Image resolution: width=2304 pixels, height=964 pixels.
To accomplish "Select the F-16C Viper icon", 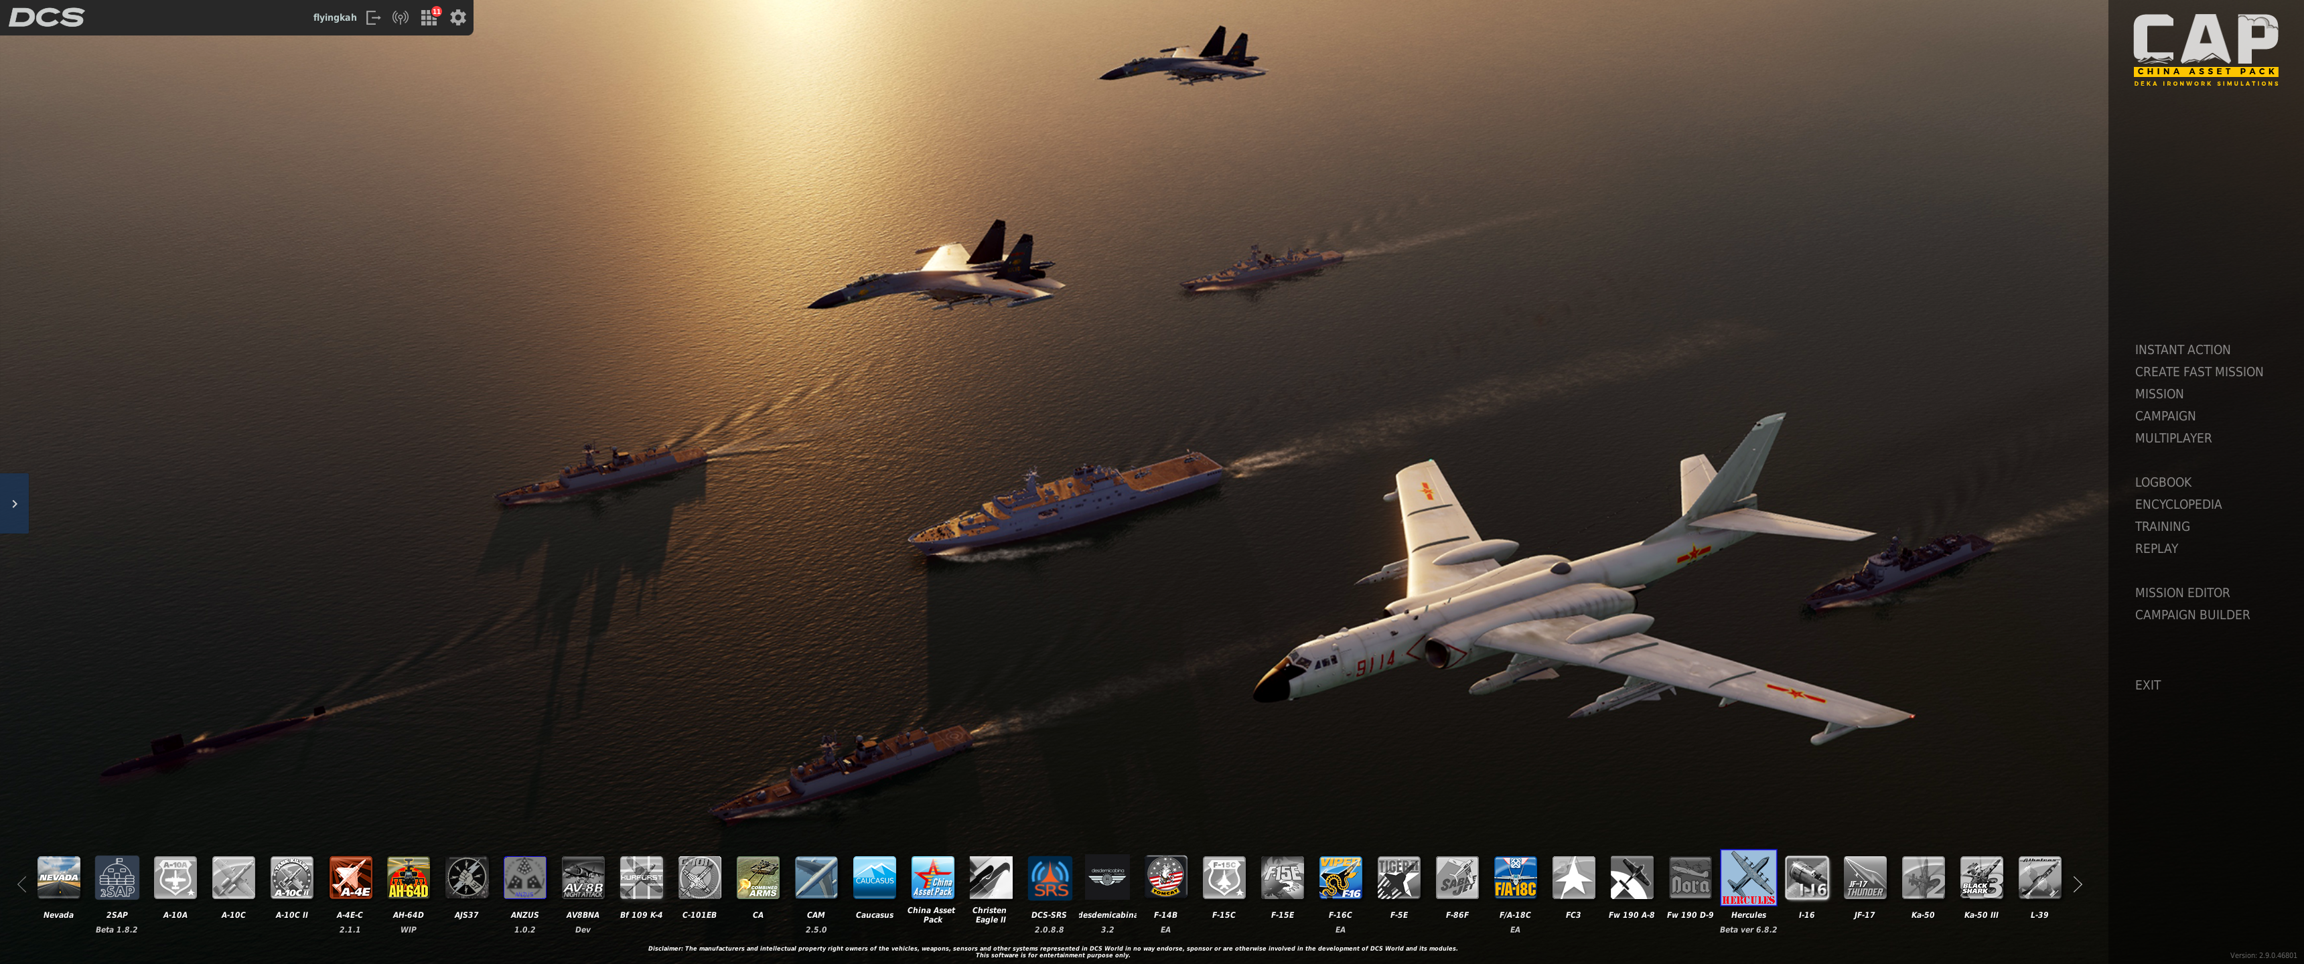I will [1341, 877].
